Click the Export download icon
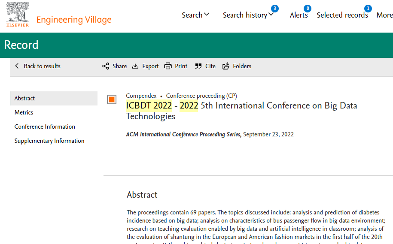 coord(135,66)
